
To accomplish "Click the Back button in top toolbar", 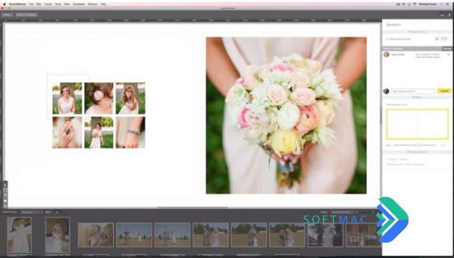I will [7, 15].
